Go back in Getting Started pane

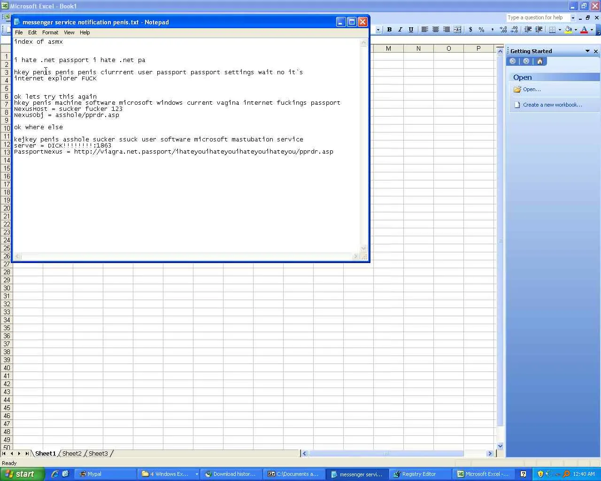tap(513, 61)
